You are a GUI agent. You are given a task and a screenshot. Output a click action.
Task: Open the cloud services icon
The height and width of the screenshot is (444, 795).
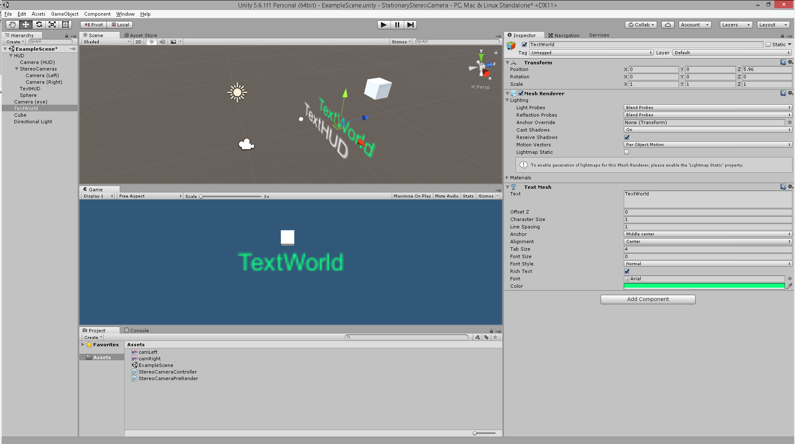pyautogui.click(x=667, y=25)
